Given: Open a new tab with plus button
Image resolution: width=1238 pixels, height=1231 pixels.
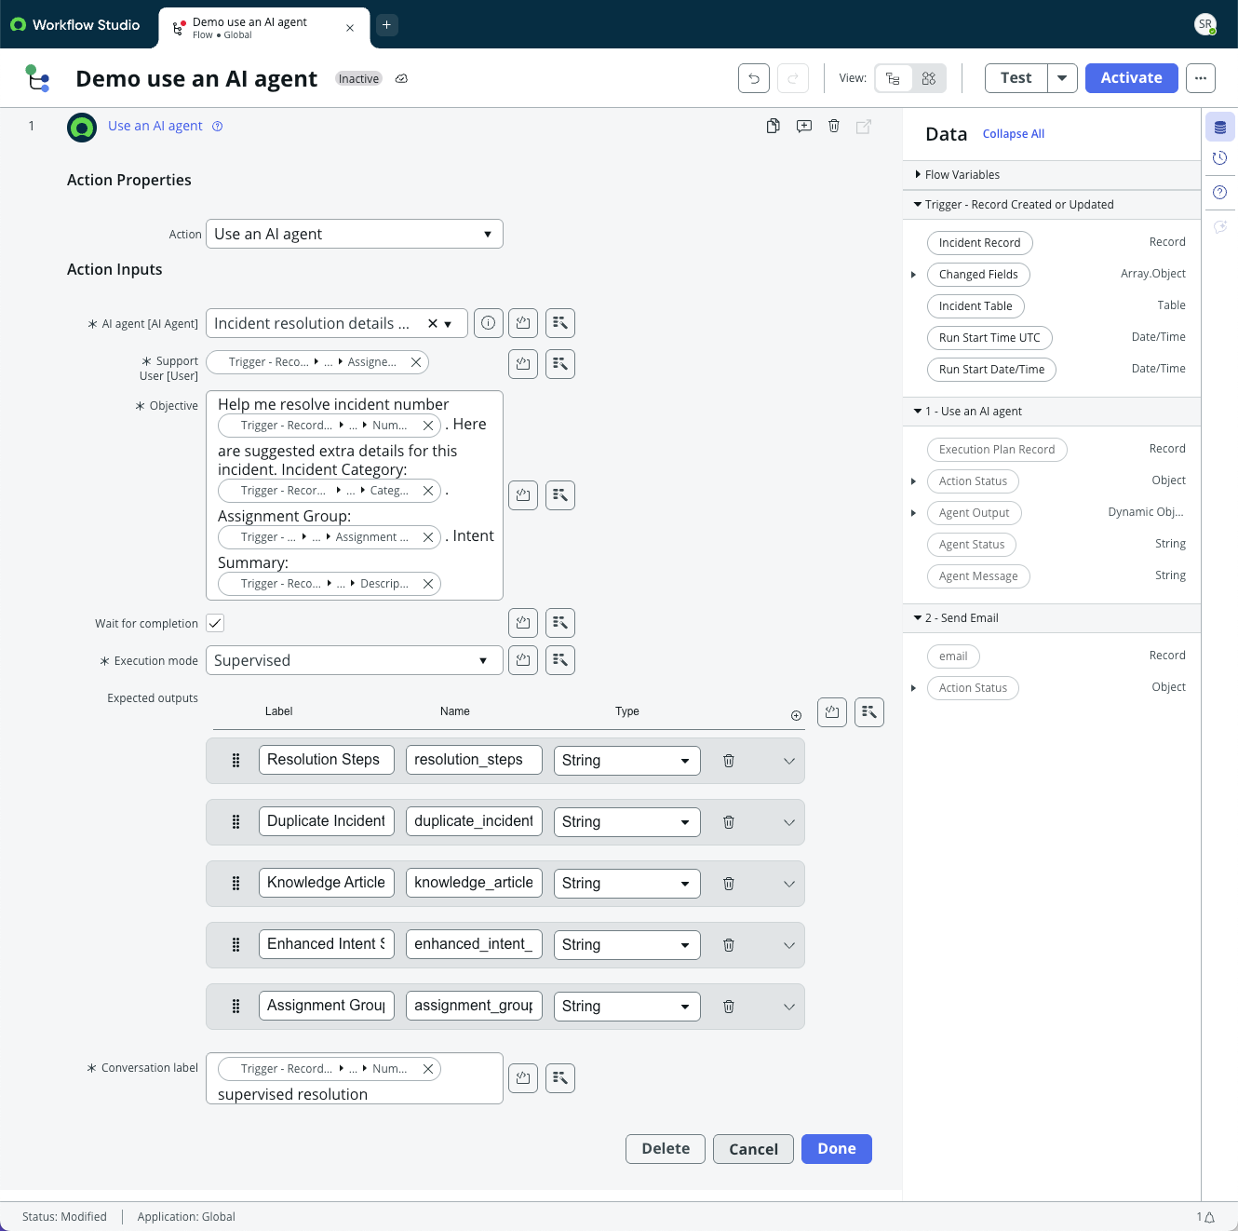Looking at the screenshot, I should click(x=386, y=25).
